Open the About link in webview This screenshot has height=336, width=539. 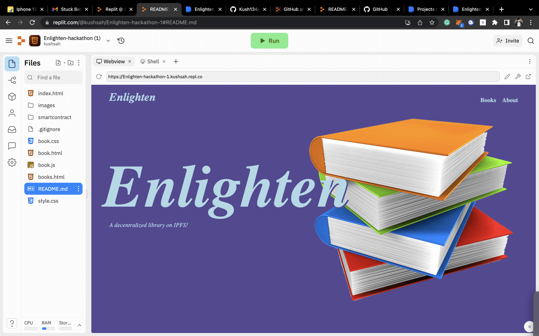coord(510,100)
